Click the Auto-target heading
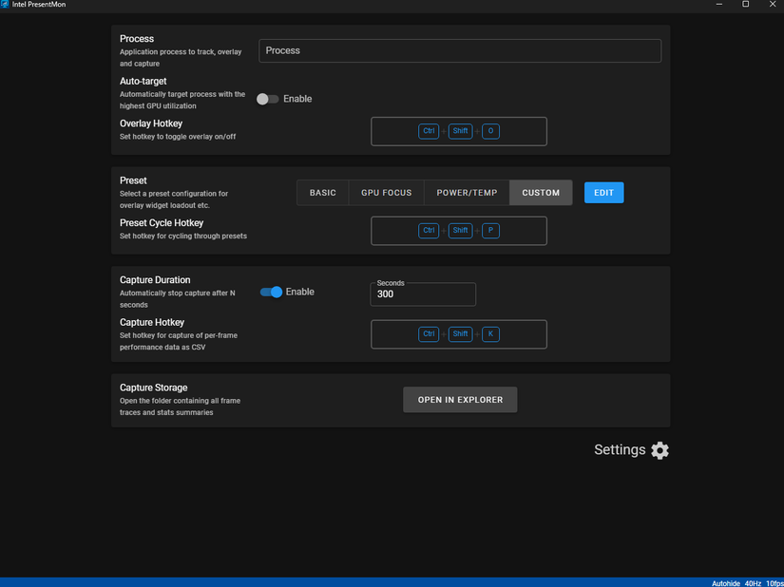Screen dimensions: 784x587 pos(143,81)
